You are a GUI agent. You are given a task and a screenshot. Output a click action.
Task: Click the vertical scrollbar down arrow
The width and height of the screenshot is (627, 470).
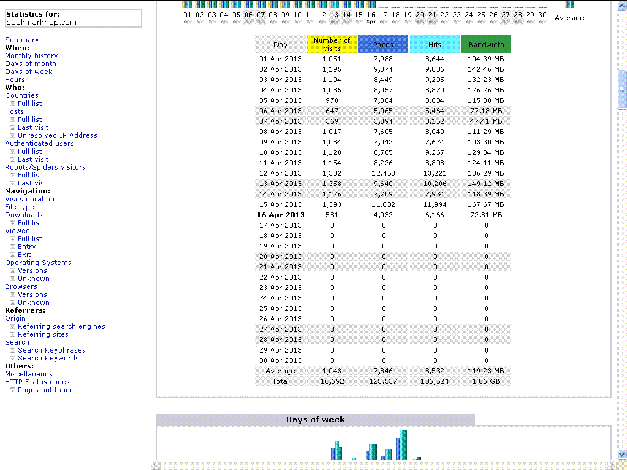point(622,455)
